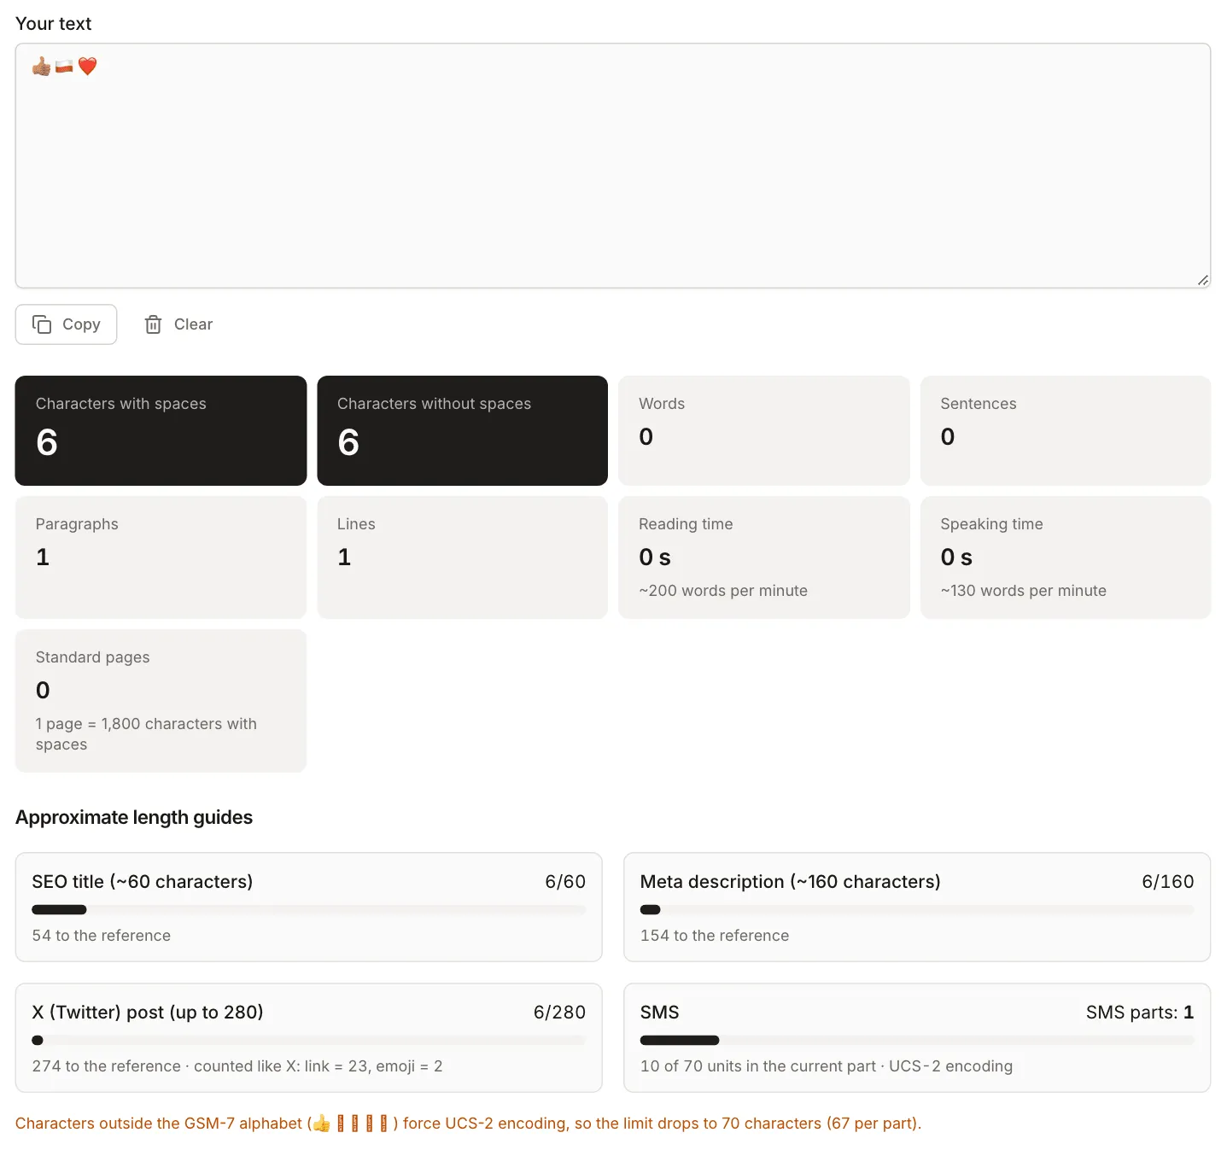
Task: Click "10 of 70 units in the current part"
Action: tap(758, 1066)
